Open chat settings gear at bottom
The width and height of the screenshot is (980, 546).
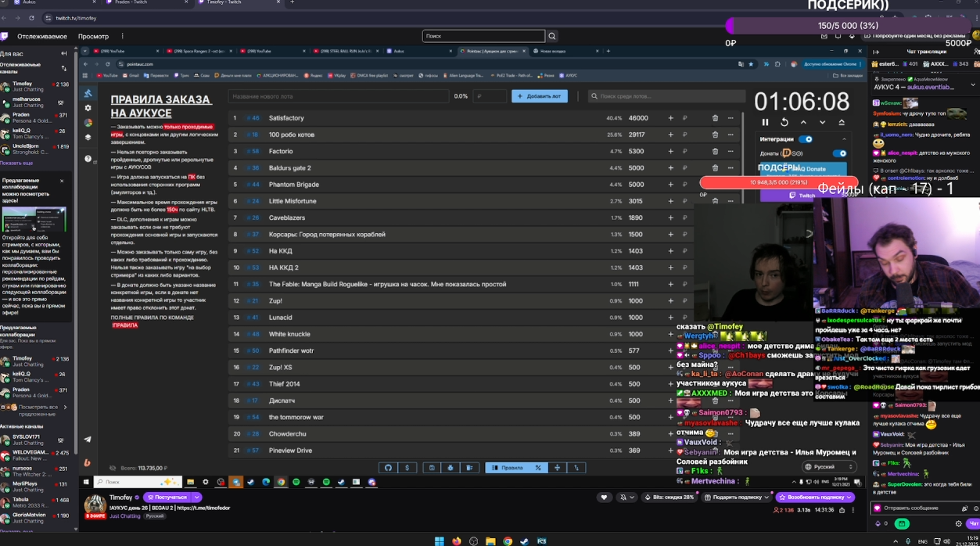(x=959, y=523)
